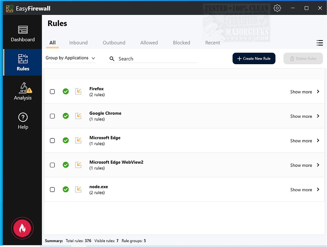
Task: Click the green allowed status icon for Firefox
Action: point(66,92)
